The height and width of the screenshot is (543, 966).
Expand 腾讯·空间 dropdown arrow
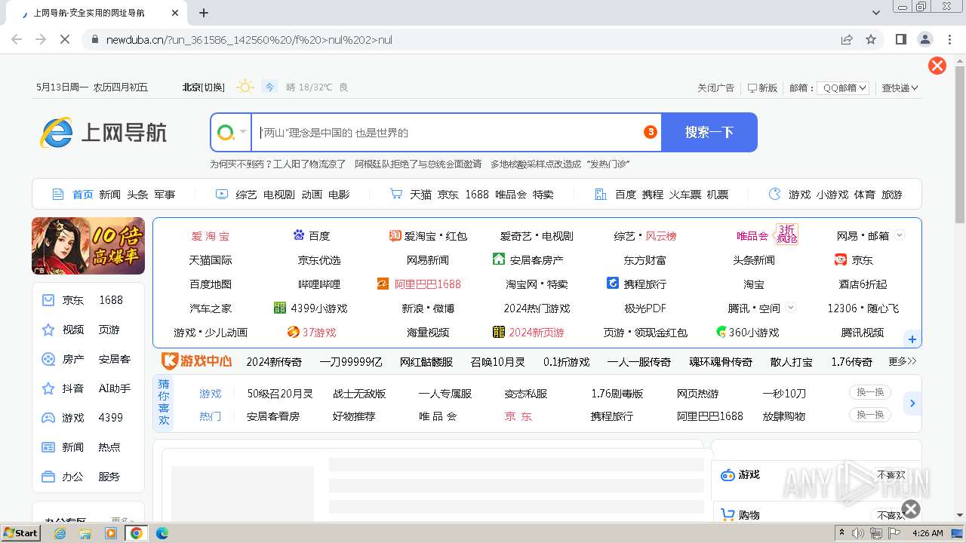point(791,308)
